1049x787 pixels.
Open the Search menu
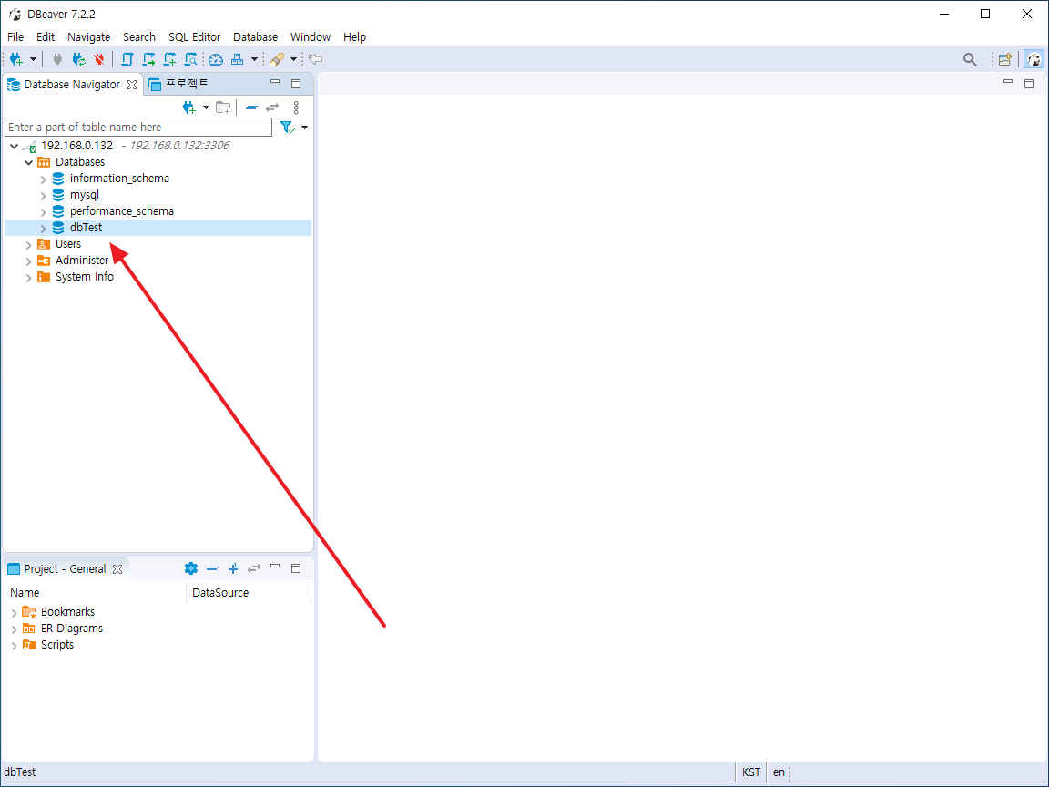tap(139, 36)
